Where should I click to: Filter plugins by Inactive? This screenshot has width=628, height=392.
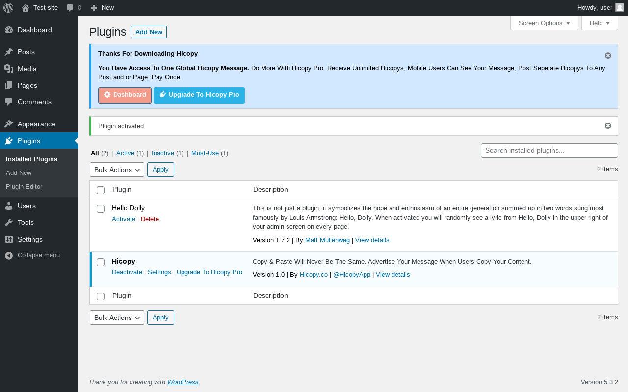tap(163, 153)
